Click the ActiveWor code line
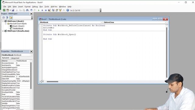Viewport: 195px width, 110px height. [x=49, y=28]
